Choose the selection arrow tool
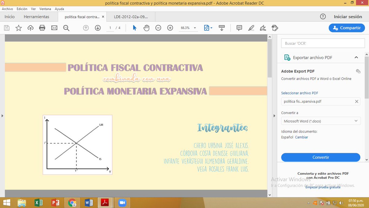This screenshot has height=208, width=369. point(134,28)
